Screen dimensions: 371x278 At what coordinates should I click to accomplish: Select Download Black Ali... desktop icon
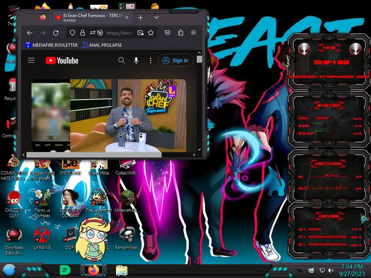point(14,241)
